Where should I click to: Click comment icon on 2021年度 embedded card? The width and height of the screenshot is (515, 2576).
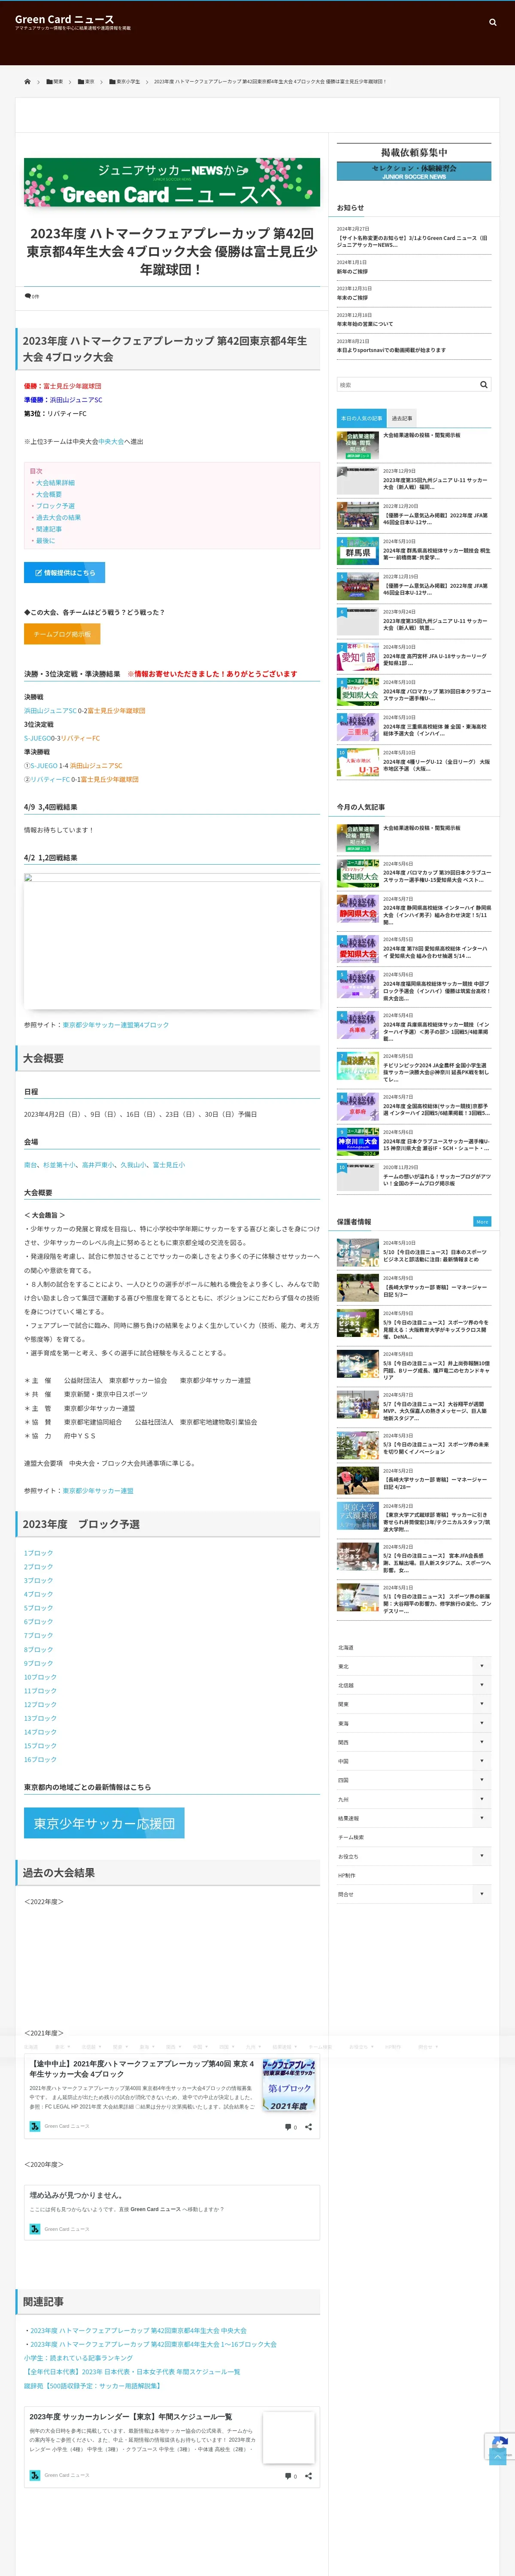click(288, 2127)
